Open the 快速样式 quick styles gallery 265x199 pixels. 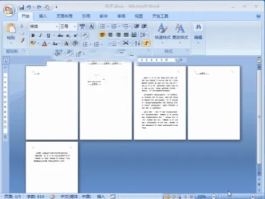tap(163, 33)
